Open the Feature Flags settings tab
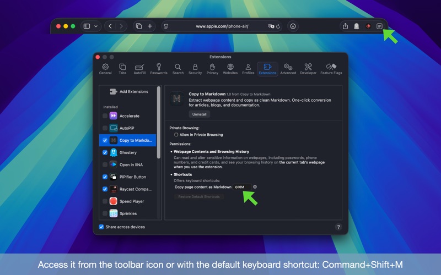 (331, 69)
